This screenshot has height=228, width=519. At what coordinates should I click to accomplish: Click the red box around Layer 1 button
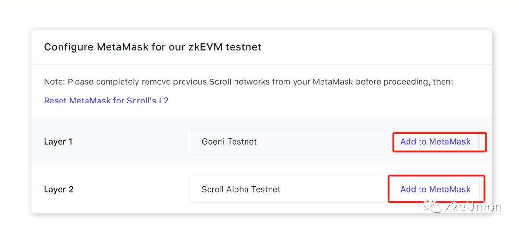[x=486, y=142]
